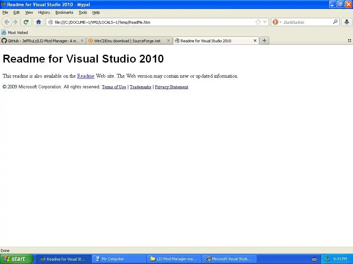Screen dimensions: 353x264
Task: Click the Mypal raccoon icon in title bar
Action: point(3,4)
